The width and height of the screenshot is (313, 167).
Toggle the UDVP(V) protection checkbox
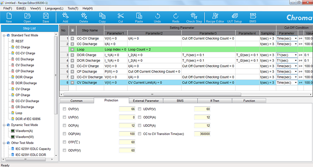(x=140, y=109)
